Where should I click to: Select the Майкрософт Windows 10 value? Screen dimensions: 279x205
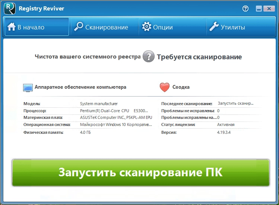click(x=116, y=124)
